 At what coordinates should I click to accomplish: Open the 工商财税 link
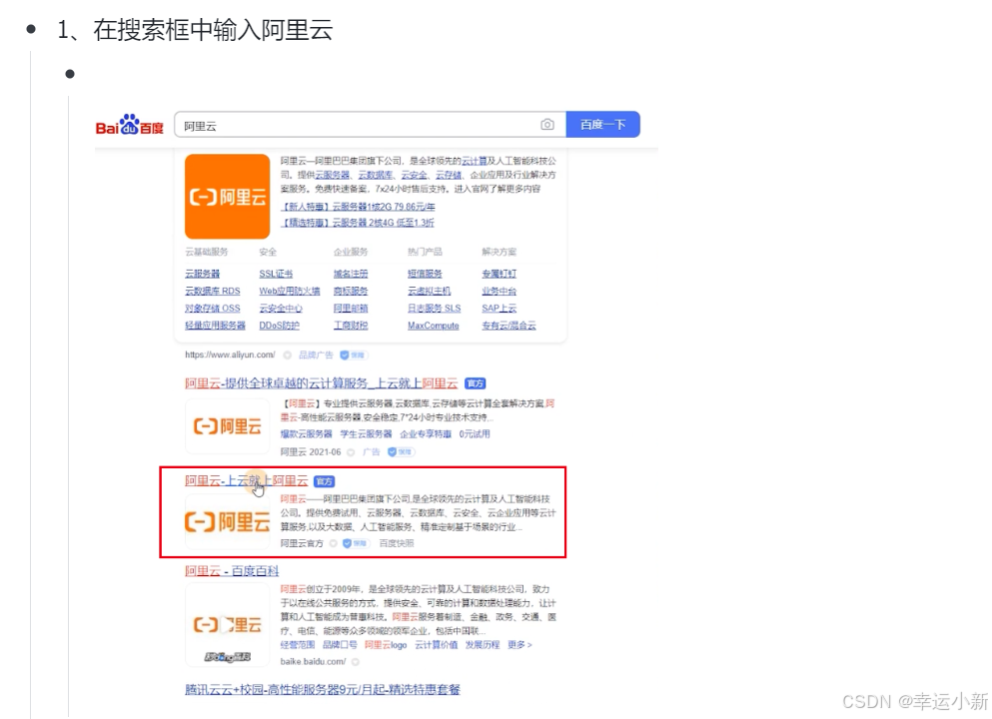click(351, 325)
